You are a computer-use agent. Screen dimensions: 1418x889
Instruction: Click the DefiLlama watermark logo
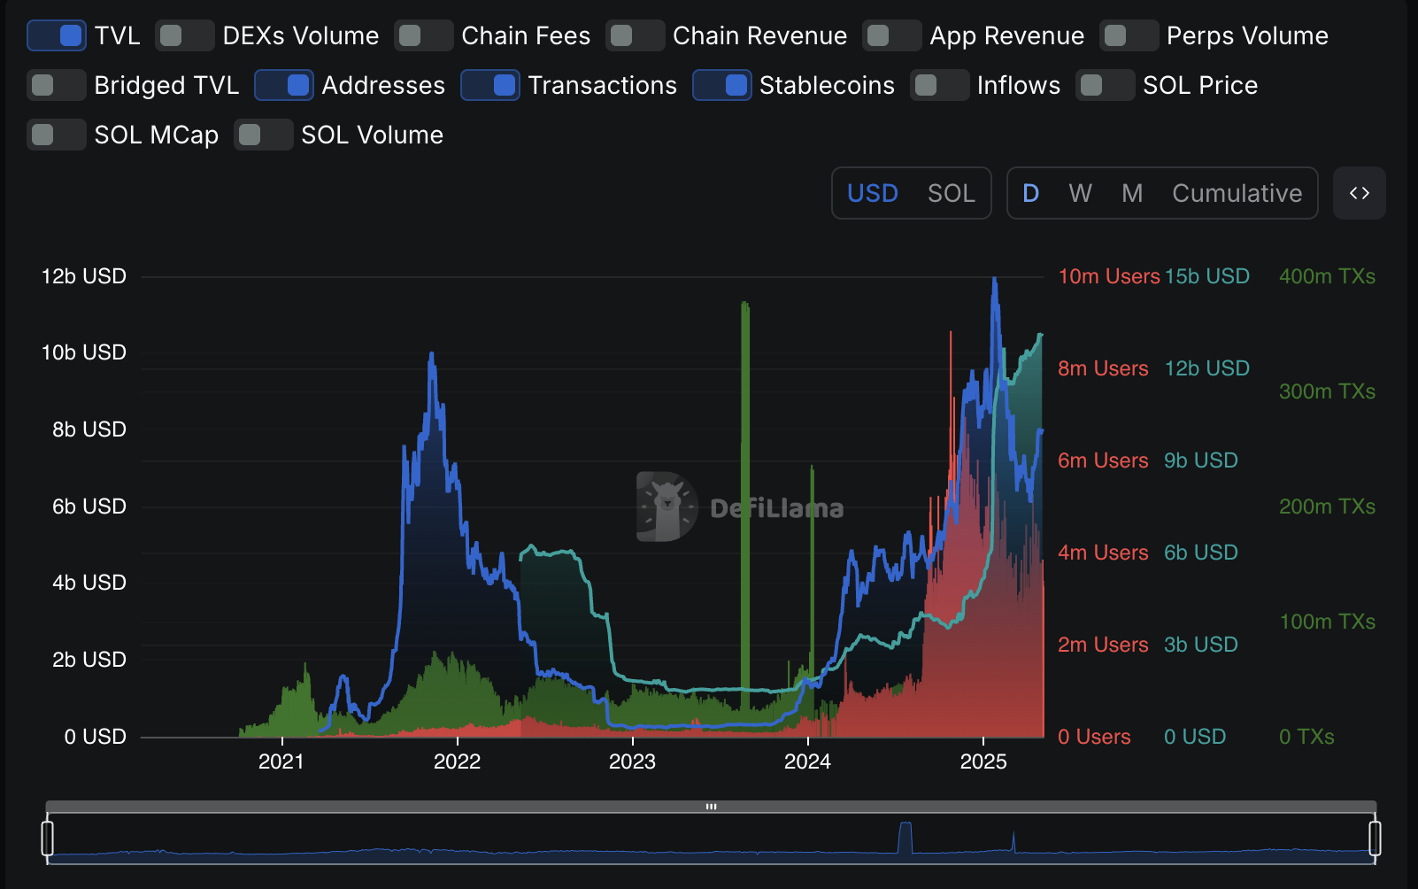(x=667, y=506)
